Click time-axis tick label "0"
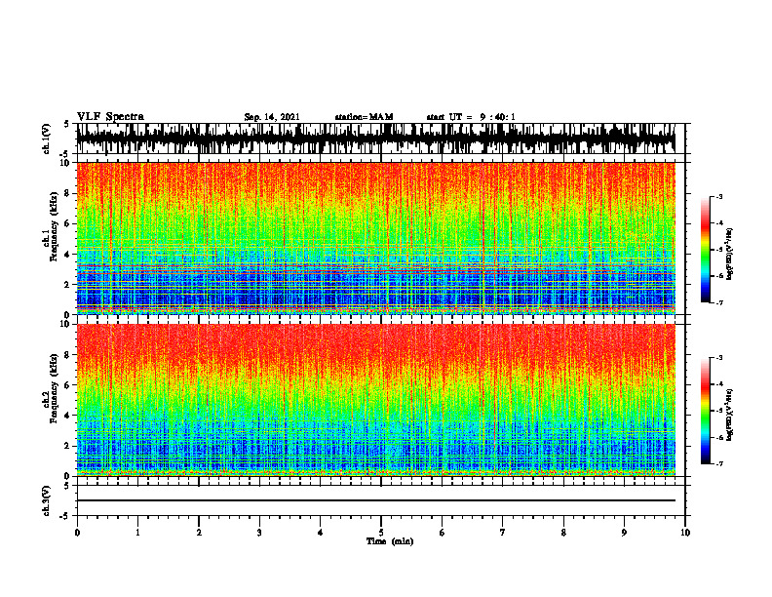772x597 pixels. [x=77, y=533]
